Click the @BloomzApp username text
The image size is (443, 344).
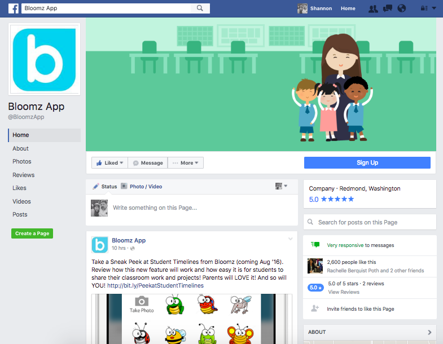[x=26, y=117]
